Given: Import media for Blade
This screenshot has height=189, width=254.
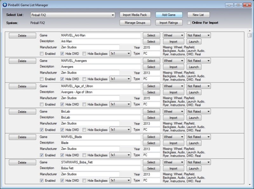Looking at the screenshot, I should pyautogui.click(x=173, y=143).
